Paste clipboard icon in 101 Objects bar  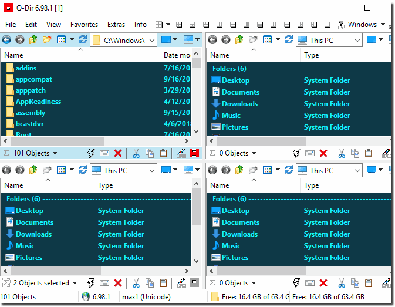[x=163, y=153]
